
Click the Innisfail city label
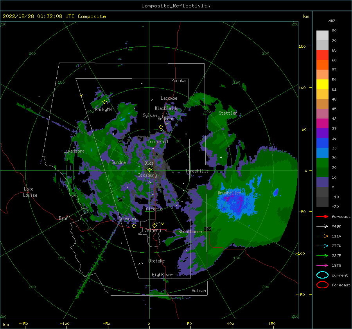pyautogui.click(x=158, y=142)
